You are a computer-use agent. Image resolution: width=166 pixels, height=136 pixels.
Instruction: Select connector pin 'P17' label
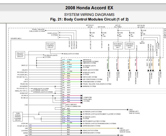click(x=64, y=60)
